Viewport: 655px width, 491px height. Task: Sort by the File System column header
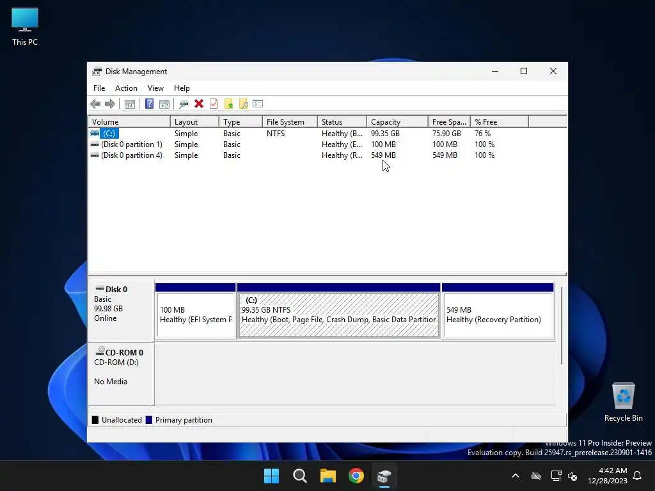pyautogui.click(x=290, y=122)
